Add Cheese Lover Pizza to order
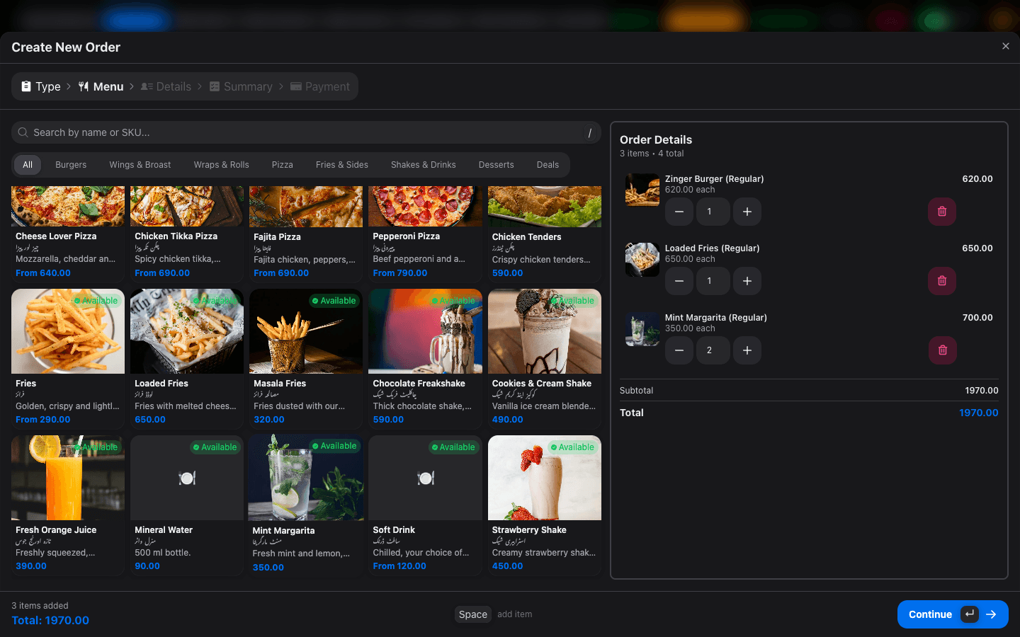1020x637 pixels. click(68, 234)
